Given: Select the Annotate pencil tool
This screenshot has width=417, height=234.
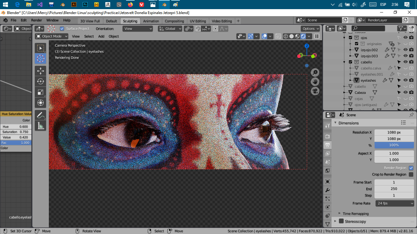Looking at the screenshot, I should coord(40,115).
